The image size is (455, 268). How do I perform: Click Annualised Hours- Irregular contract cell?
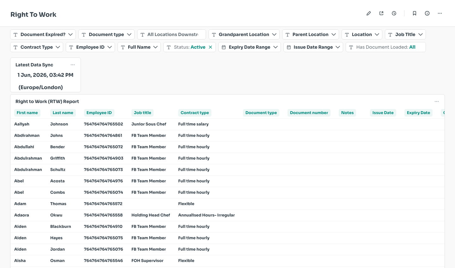click(206, 215)
